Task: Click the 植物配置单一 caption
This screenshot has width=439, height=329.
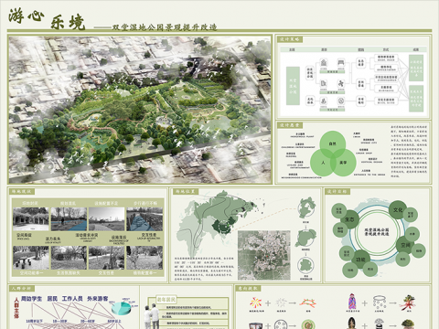Action: (x=145, y=273)
